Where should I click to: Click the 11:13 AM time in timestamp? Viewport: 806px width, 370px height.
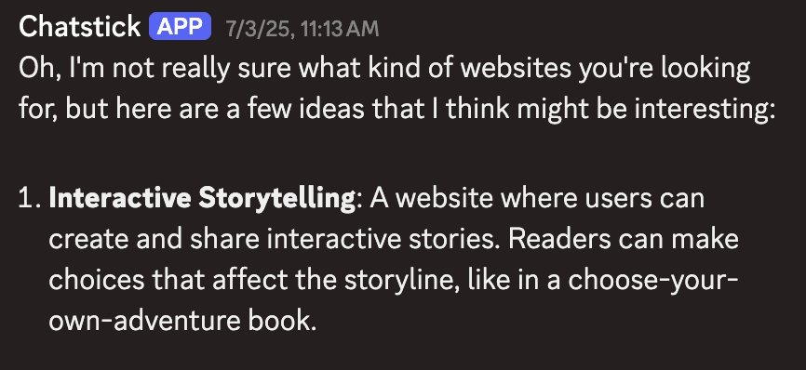click(341, 29)
